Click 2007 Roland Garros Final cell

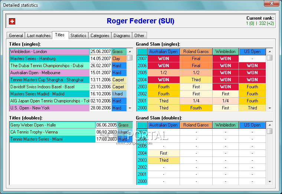(196, 59)
